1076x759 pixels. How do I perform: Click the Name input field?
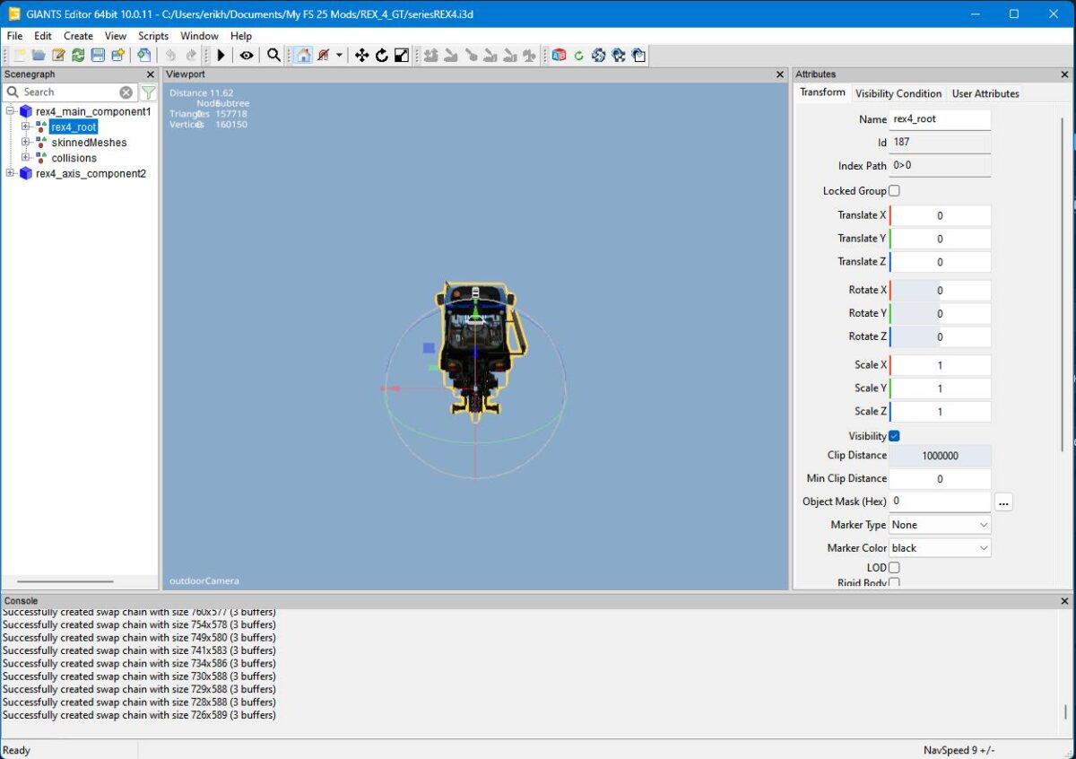(940, 119)
